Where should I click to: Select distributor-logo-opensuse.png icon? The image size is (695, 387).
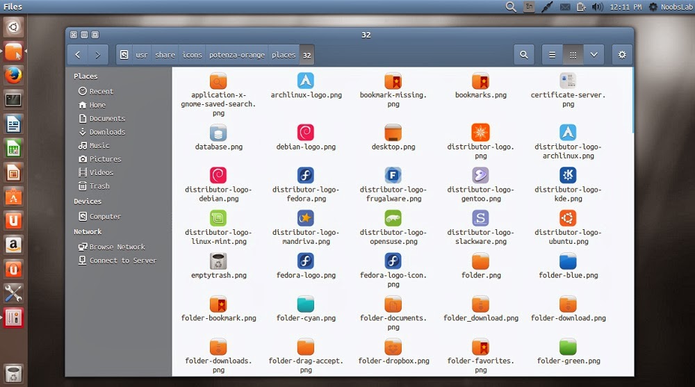coord(393,218)
